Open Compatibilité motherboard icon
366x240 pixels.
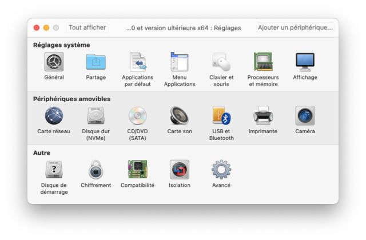(138, 170)
